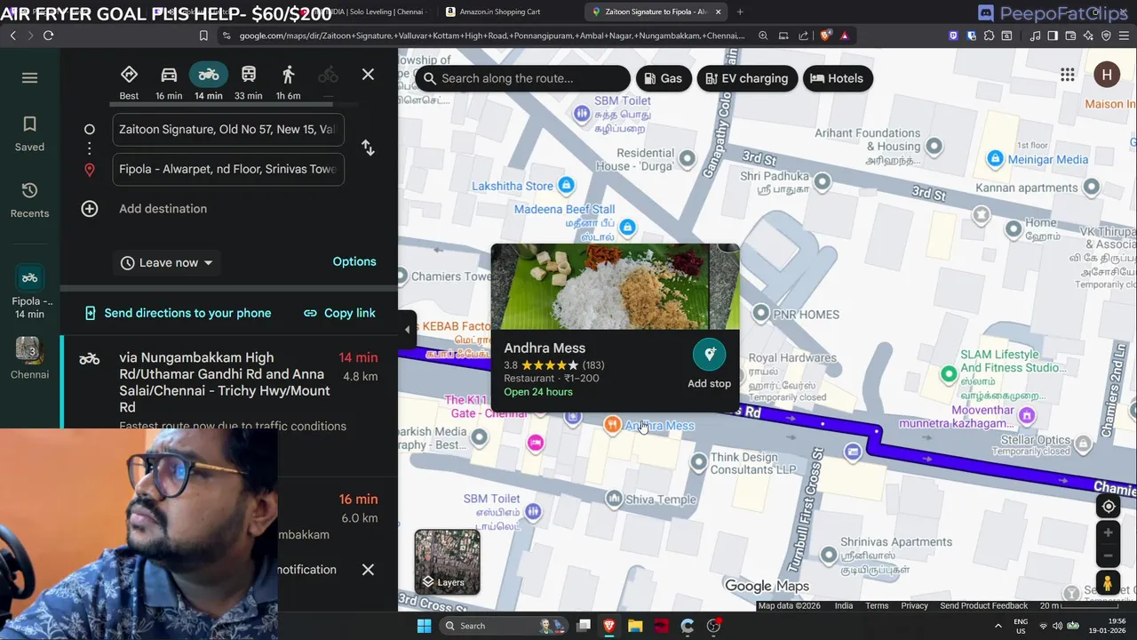Show hidden system tray icons
The image size is (1137, 640).
coord(998,626)
